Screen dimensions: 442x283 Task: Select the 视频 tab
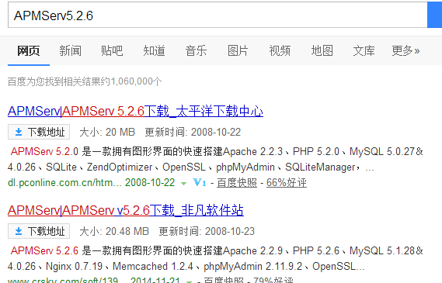tap(280, 51)
